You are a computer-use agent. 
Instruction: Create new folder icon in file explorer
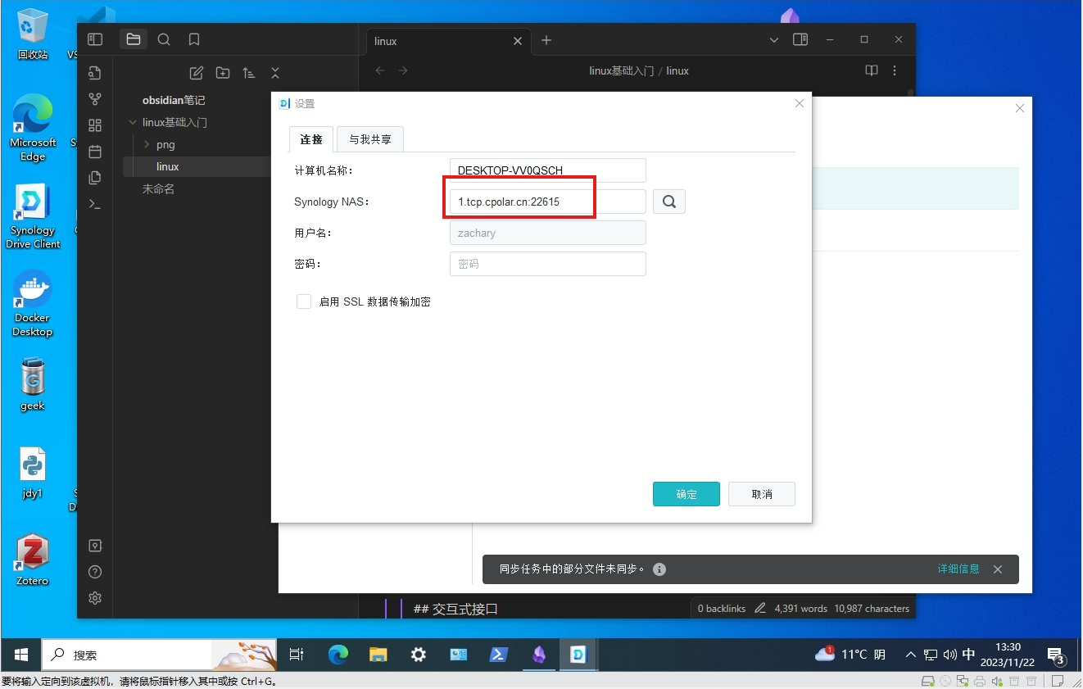(223, 73)
